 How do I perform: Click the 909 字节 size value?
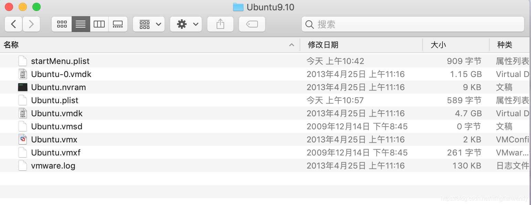click(464, 61)
